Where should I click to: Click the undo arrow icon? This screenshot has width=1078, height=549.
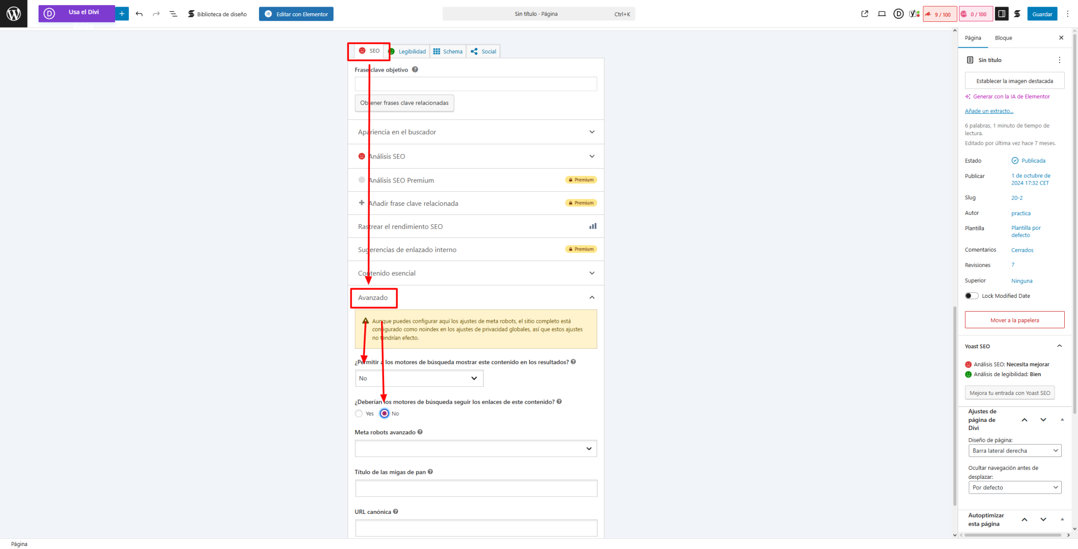[139, 14]
